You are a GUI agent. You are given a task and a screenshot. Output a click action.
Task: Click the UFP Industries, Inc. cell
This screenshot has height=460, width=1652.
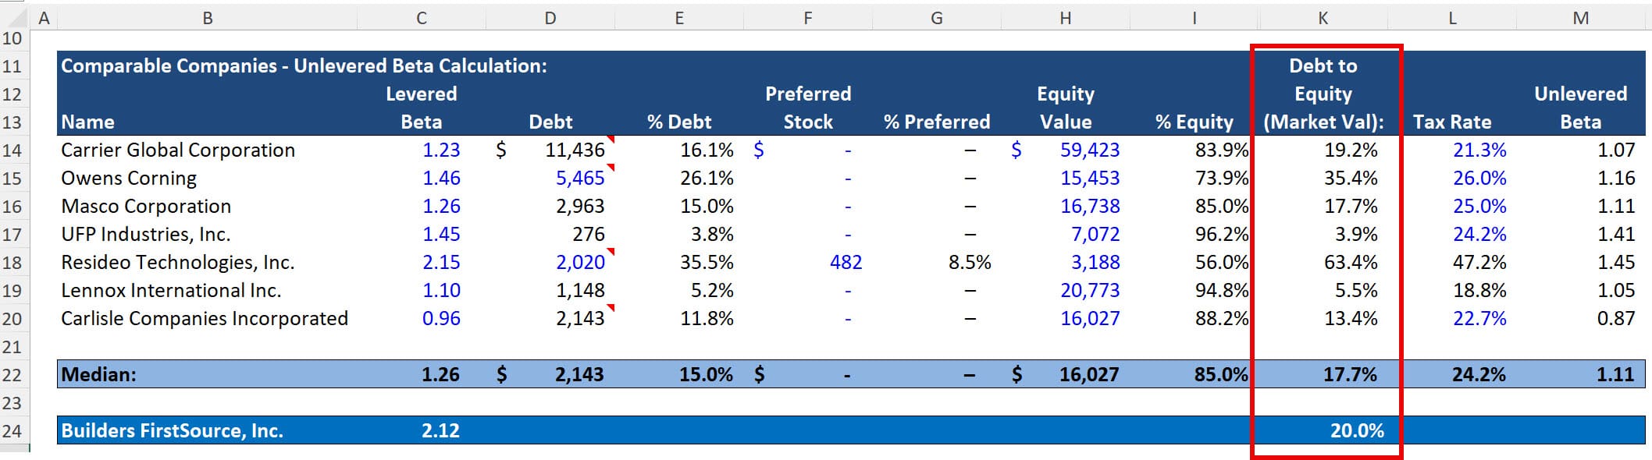[x=145, y=234]
